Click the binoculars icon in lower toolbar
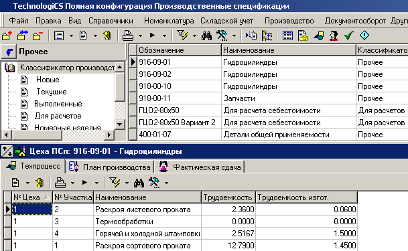This screenshot has width=408, height=251. click(x=139, y=183)
